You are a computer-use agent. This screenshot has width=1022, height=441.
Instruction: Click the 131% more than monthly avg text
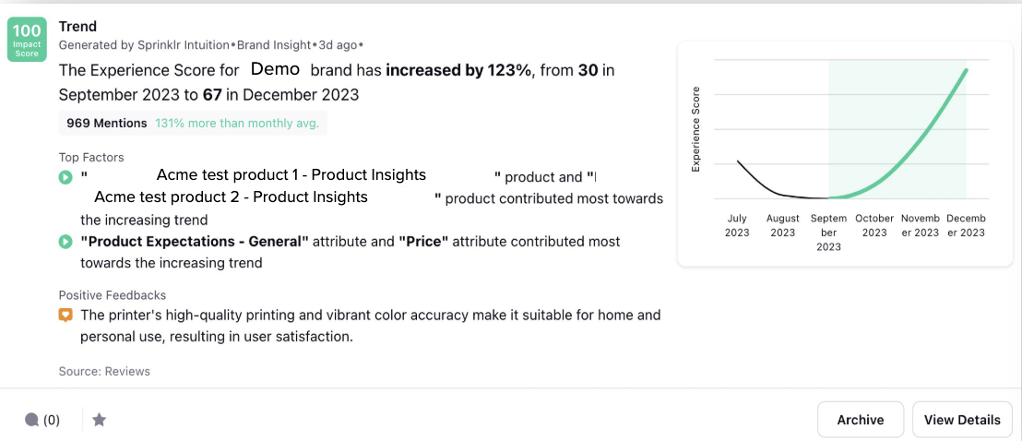[x=237, y=124]
